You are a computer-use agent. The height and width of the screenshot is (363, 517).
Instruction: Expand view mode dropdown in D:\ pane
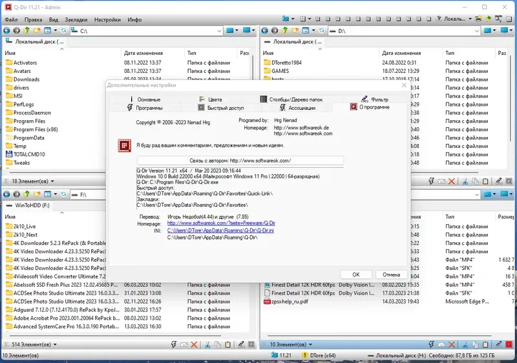313,30
